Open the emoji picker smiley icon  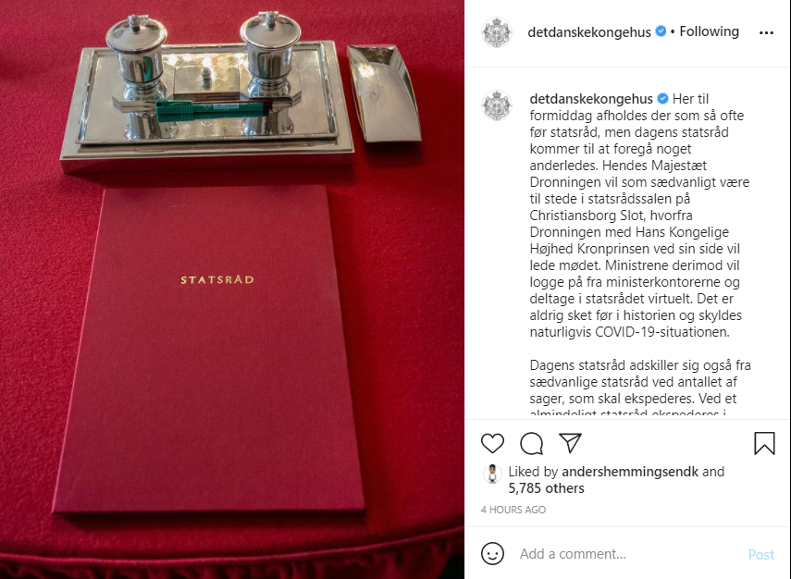[492, 554]
